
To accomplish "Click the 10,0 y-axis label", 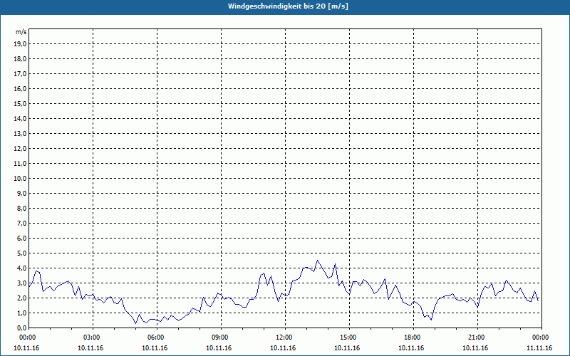I will pyautogui.click(x=21, y=178).
